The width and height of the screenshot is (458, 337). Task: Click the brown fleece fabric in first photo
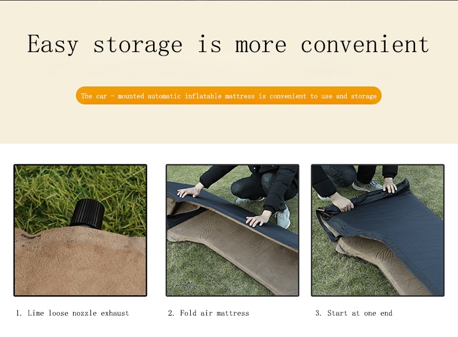pos(81,263)
